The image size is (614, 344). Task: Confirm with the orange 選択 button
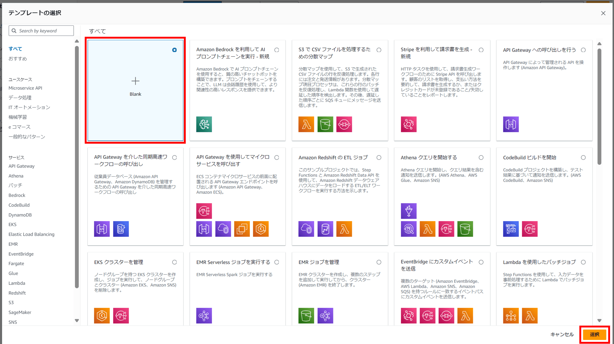(595, 335)
